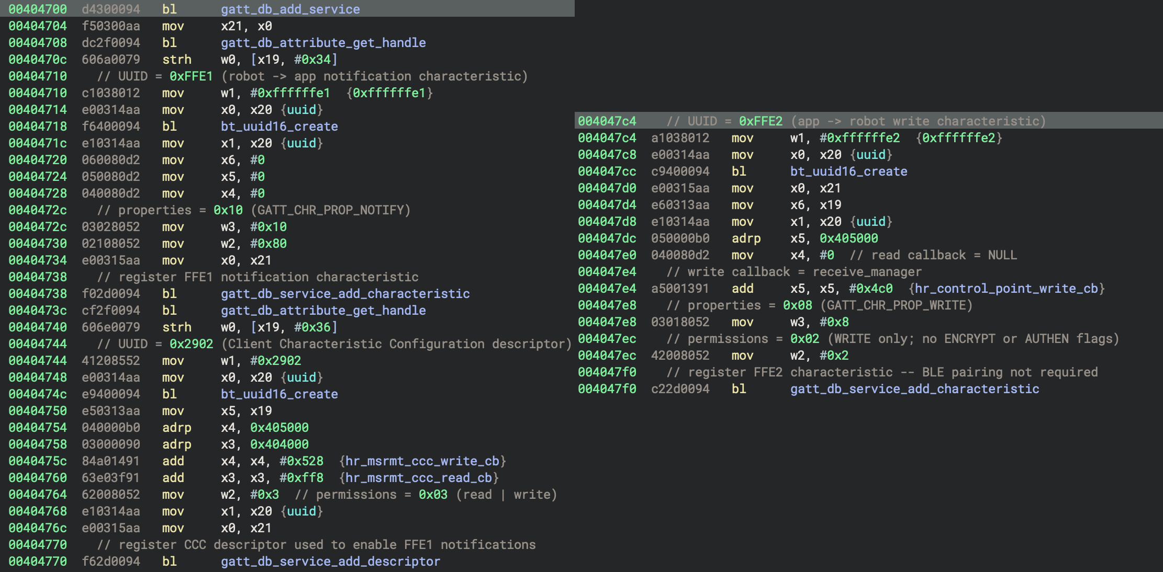Click the 'write callback = receive_manager' comment
Viewport: 1163px width, 572px height.
pos(793,272)
